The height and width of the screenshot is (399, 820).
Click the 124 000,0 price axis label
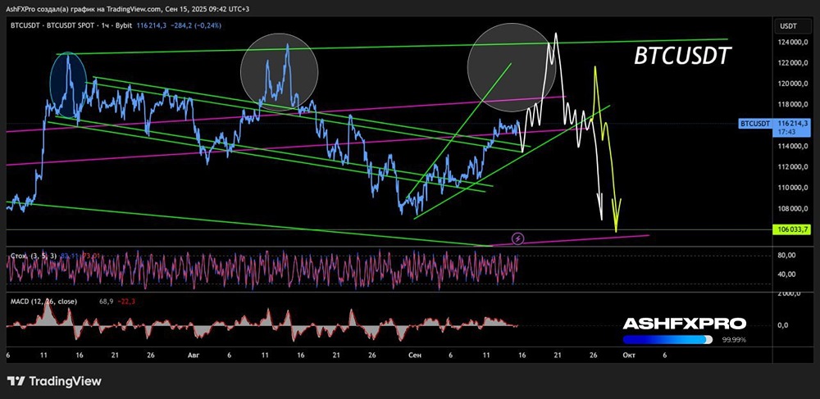pos(792,43)
